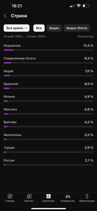97x211 pixels.
Task: Select the Видео Shorts filter chip
Action: coord(77,28)
